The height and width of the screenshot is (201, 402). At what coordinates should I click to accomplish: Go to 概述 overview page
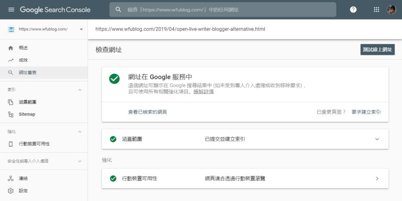pos(44,48)
